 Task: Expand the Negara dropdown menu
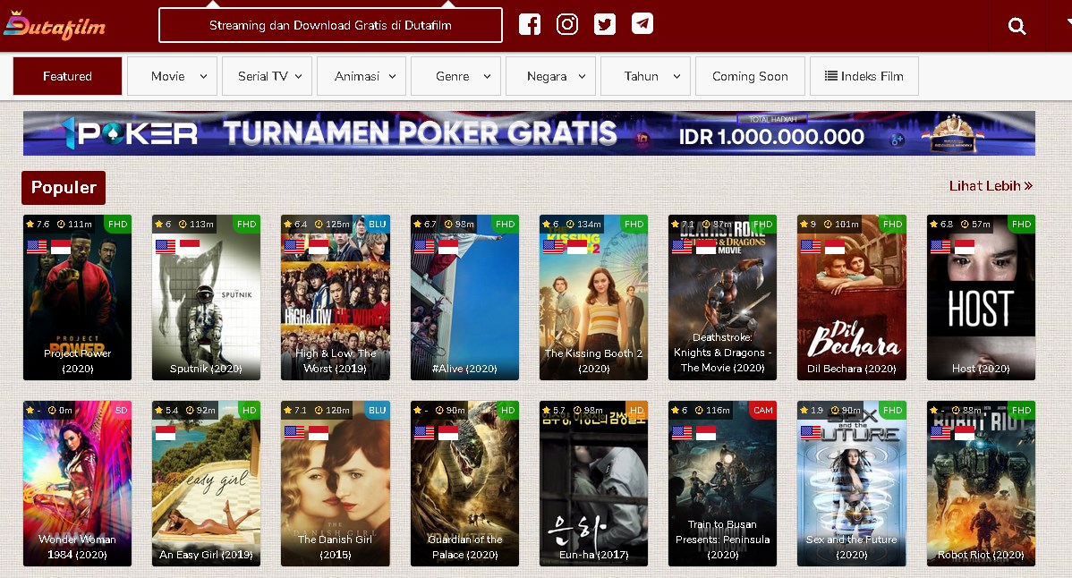550,76
